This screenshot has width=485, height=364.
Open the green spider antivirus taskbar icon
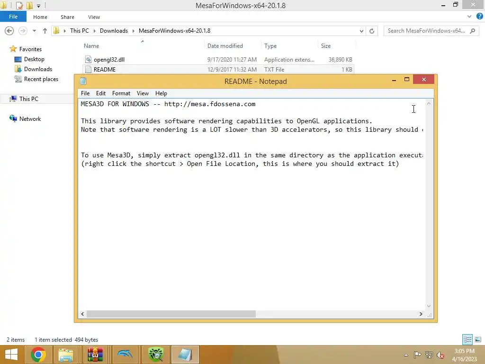tap(155, 355)
